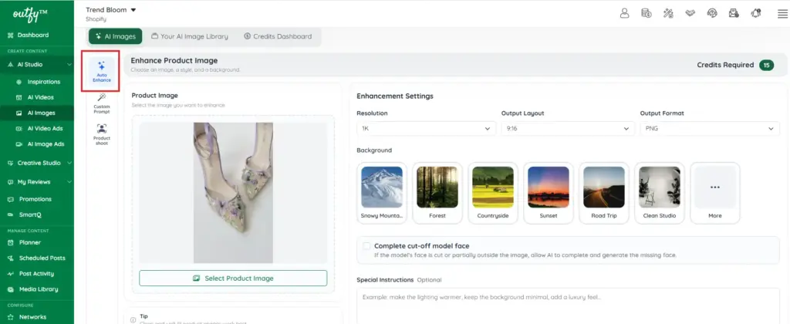Open the mail envelope icon

[x=734, y=13]
